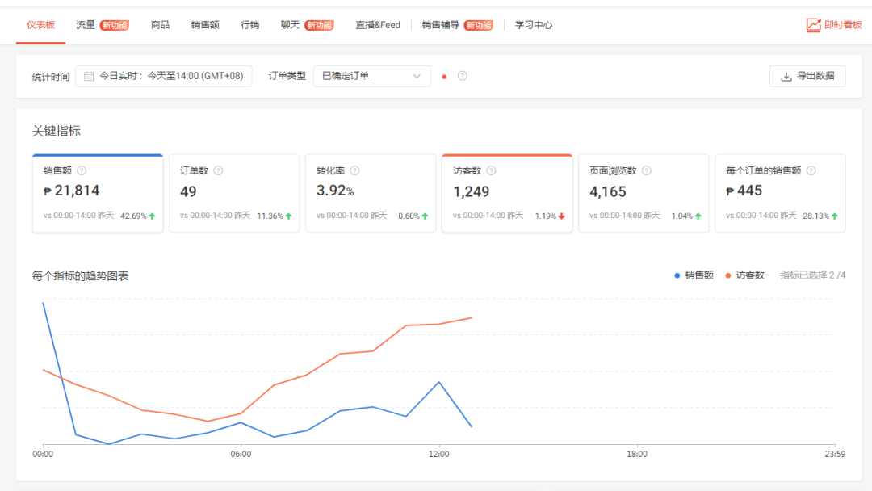Toggle the 每个订单的销售额 metric card
872x491 pixels.
pos(780,193)
